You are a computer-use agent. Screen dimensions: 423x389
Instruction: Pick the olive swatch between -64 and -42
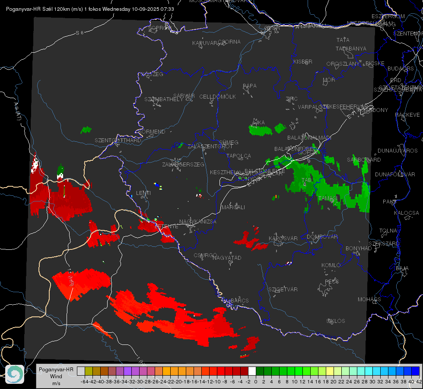pos(89,371)
